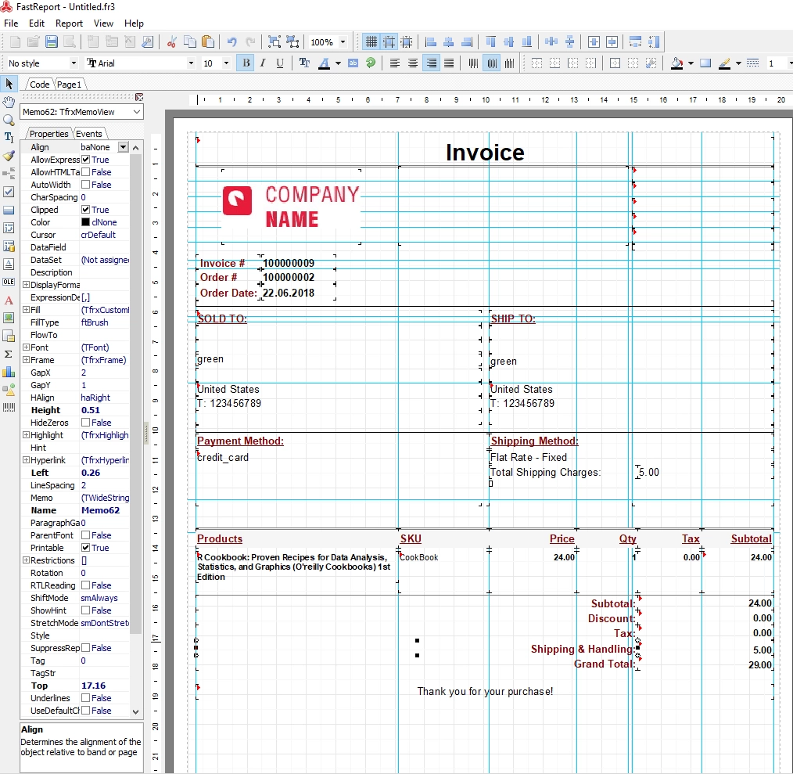Toggle AllowExpressions checkbox
Screen dimensions: 793x774
pos(86,160)
